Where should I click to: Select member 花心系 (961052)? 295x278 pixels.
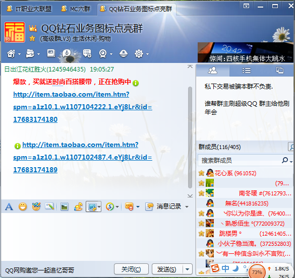point(245,173)
